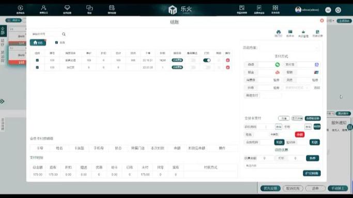Click the dark confirm button at dialog bottom right
Screen dimensions: 353x198
tap(312, 173)
